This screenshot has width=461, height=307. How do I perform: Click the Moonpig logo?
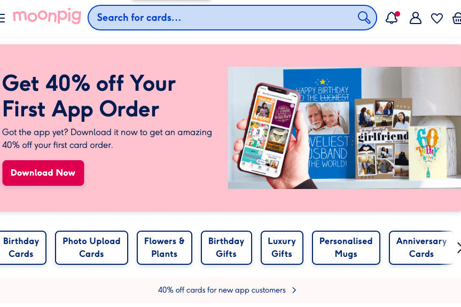47,16
